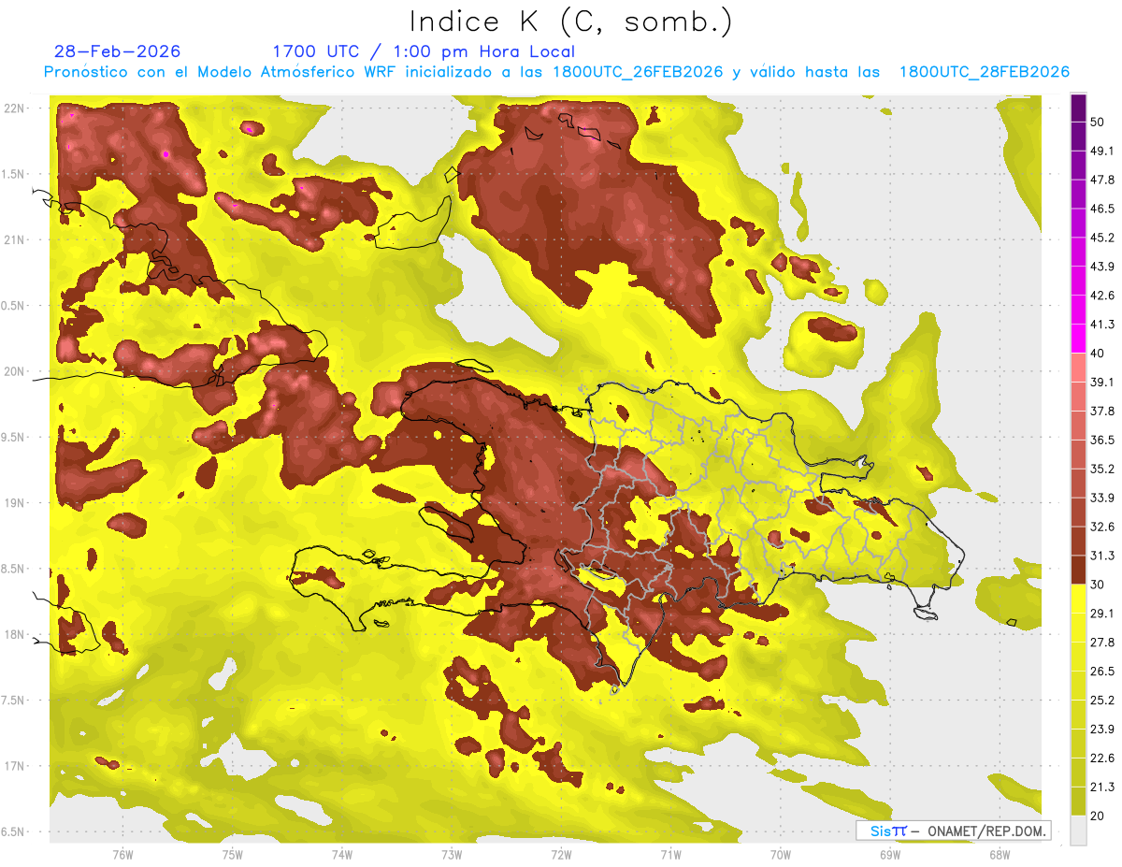1122x867 pixels.
Task: Click the '6.5N' latitude label
Action: pos(14,831)
